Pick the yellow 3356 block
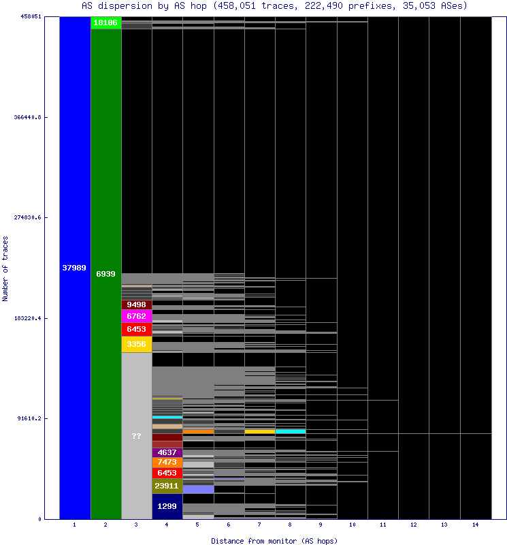 tap(136, 344)
